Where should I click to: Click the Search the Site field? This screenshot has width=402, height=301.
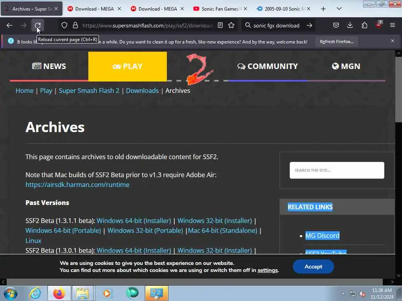(337, 170)
